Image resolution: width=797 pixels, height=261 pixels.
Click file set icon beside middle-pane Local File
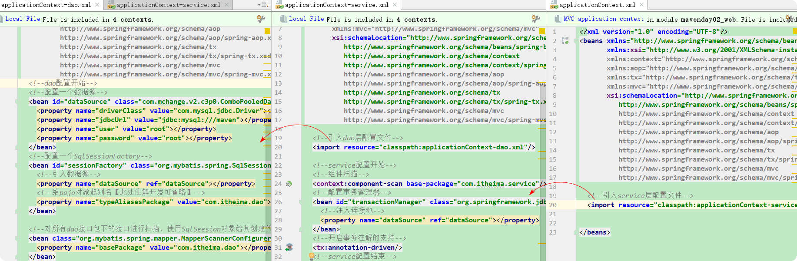(283, 19)
